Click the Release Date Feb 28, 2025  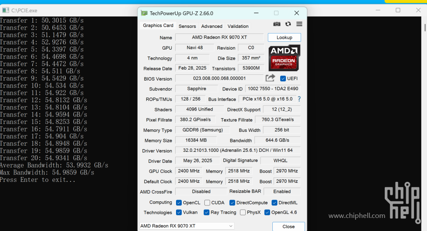(192, 68)
